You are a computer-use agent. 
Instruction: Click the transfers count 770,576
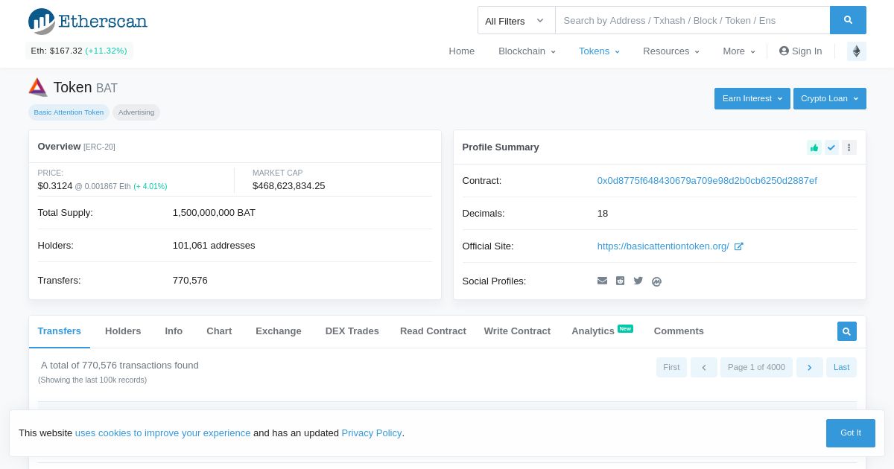coord(190,281)
